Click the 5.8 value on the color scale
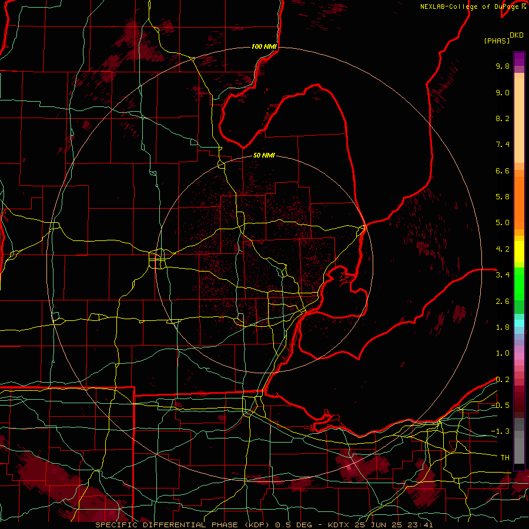This screenshot has width=529, height=529. tap(503, 197)
